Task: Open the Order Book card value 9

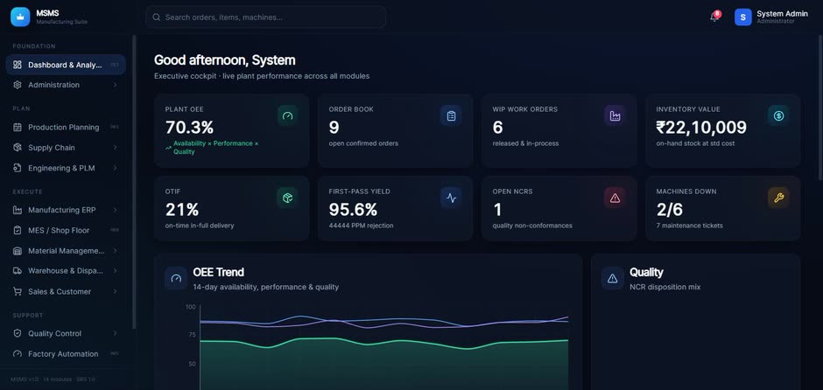Action: click(x=334, y=128)
